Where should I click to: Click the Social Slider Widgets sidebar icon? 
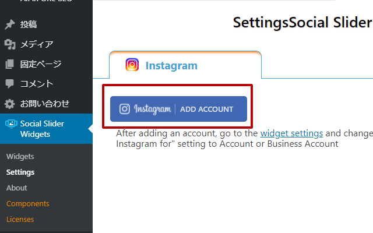(x=10, y=123)
